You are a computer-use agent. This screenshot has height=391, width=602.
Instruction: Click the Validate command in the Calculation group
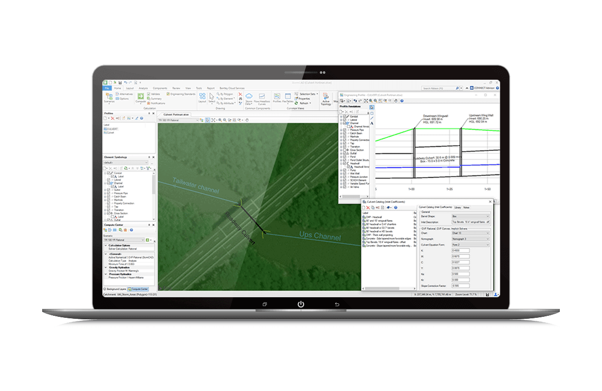[x=154, y=94]
